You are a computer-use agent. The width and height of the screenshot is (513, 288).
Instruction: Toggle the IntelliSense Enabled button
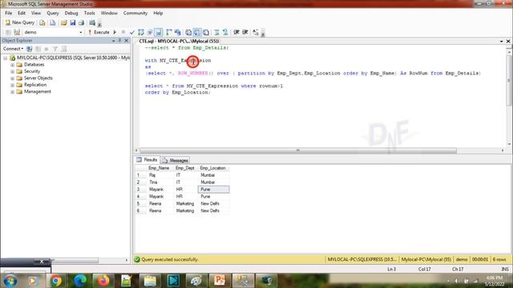159,32
